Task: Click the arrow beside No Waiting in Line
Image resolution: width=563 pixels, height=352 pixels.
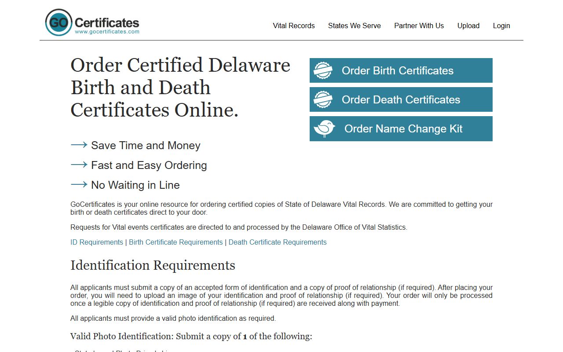Action: 79,184
